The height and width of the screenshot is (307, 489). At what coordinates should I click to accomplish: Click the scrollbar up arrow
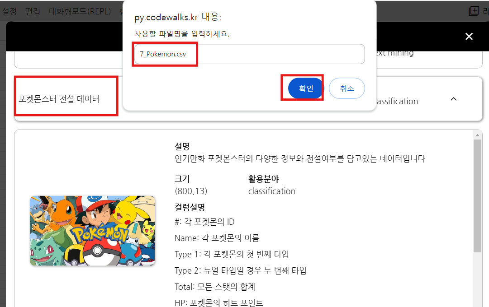click(x=477, y=135)
